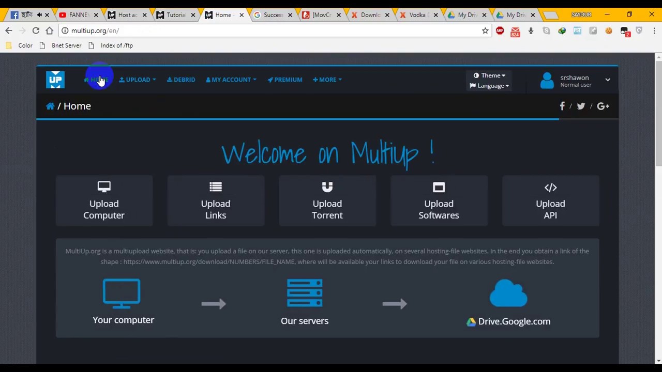Click the cookie extension icon
The height and width of the screenshot is (372, 662).
tap(608, 31)
